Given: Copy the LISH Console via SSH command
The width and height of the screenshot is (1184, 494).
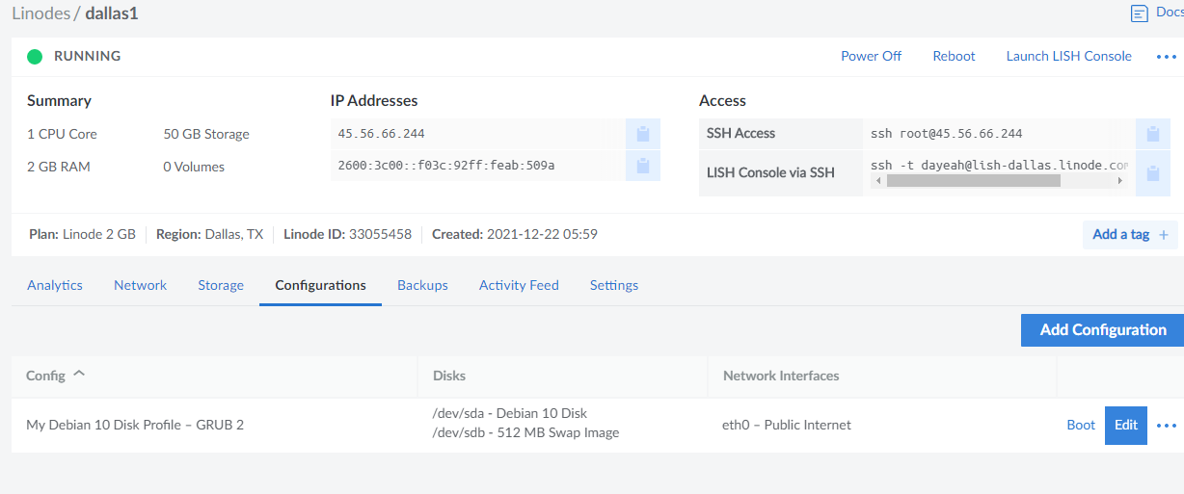Looking at the screenshot, I should [x=1152, y=173].
